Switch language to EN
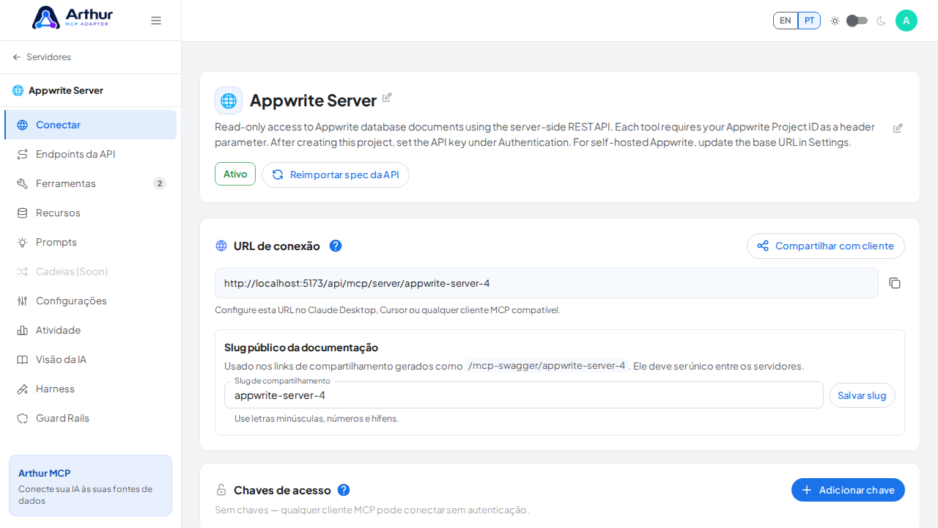The image size is (938, 528). coord(786,21)
